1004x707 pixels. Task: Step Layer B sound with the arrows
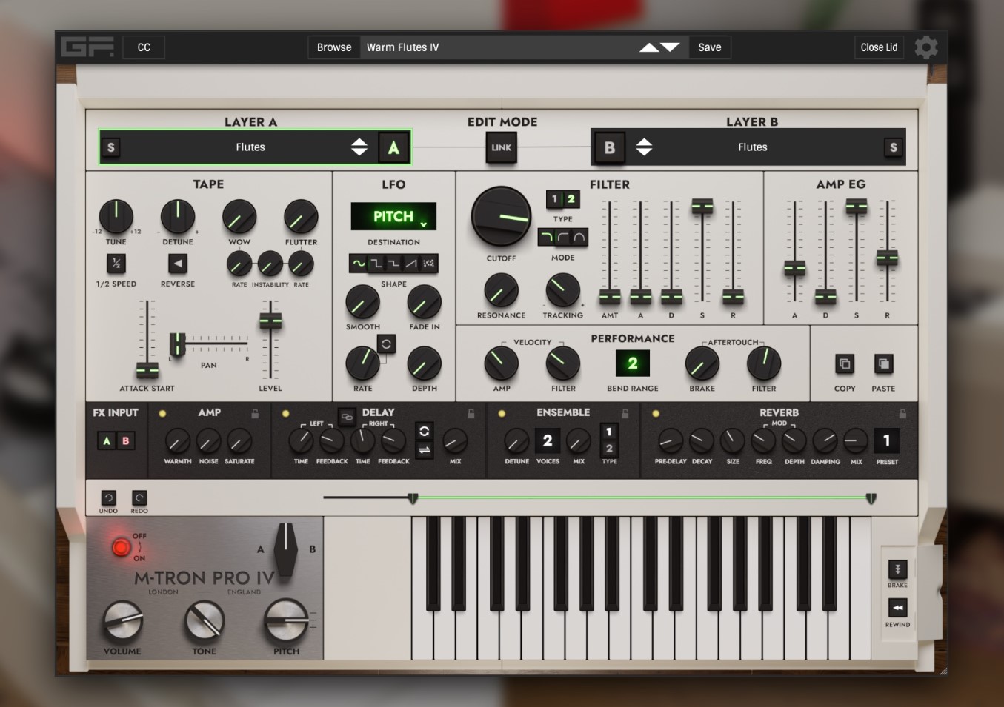coord(644,147)
